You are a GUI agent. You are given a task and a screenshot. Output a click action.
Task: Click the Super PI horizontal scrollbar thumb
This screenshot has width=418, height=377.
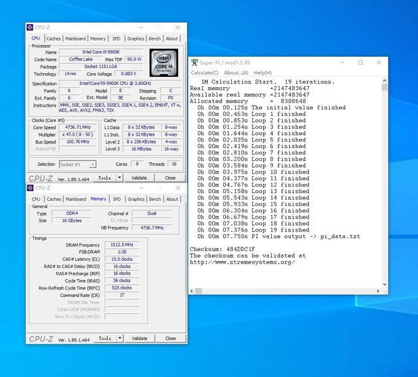(x=199, y=291)
